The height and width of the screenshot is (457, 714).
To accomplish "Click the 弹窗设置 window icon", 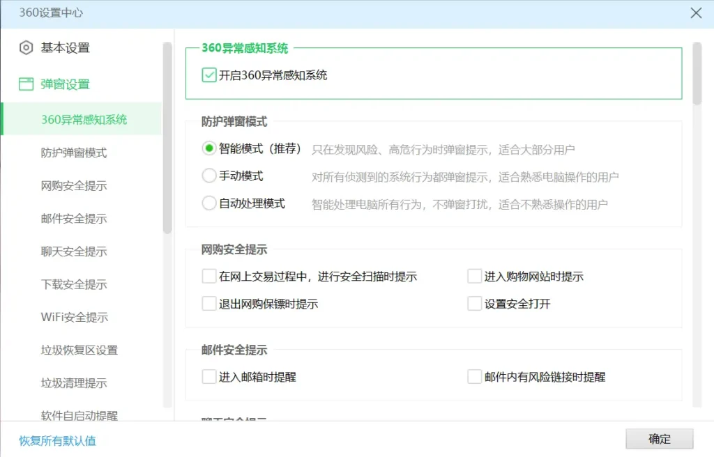I will point(26,84).
